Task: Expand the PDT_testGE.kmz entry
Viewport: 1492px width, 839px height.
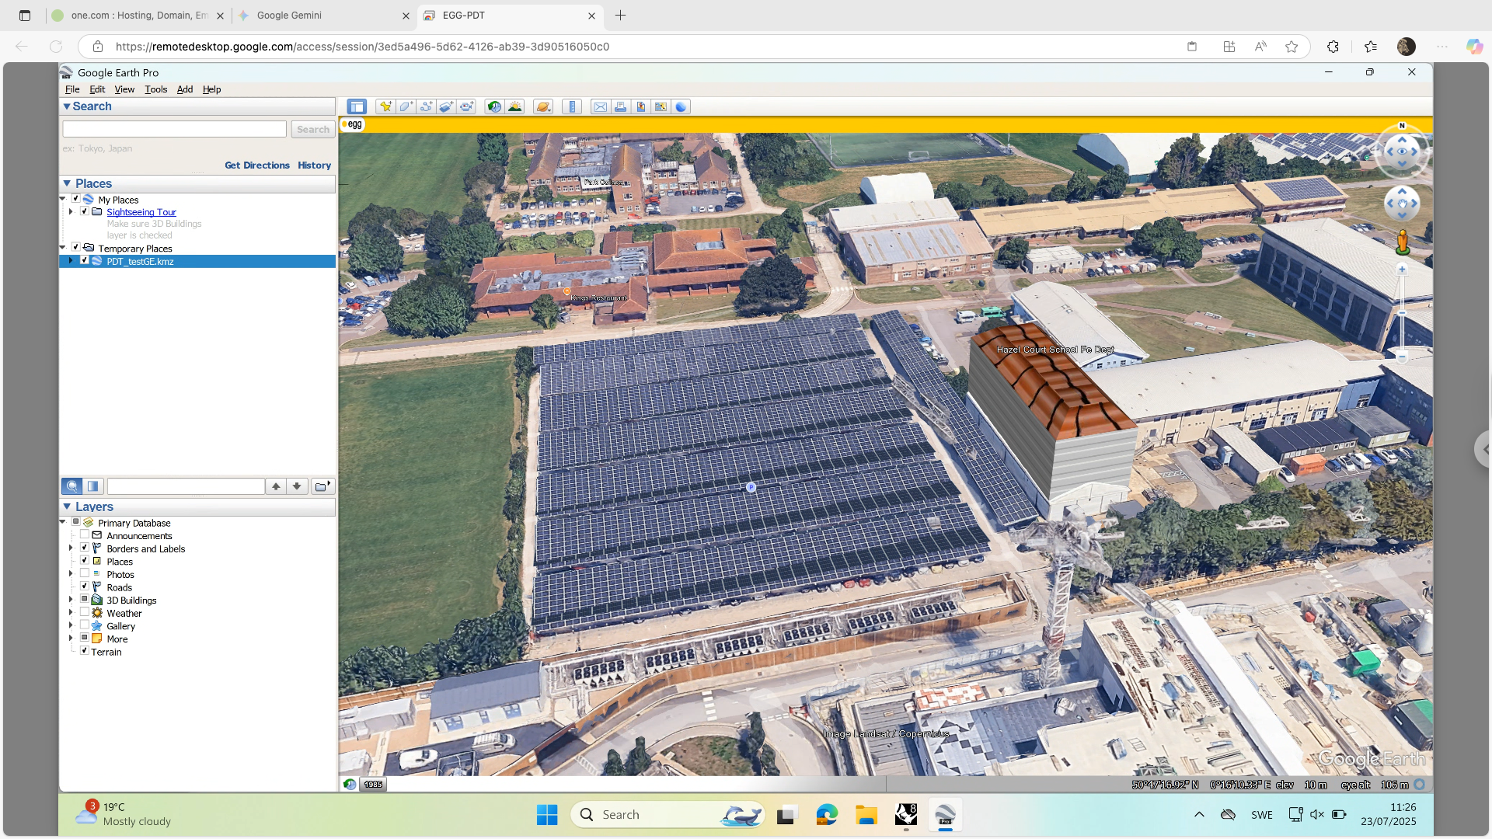Action: click(71, 261)
